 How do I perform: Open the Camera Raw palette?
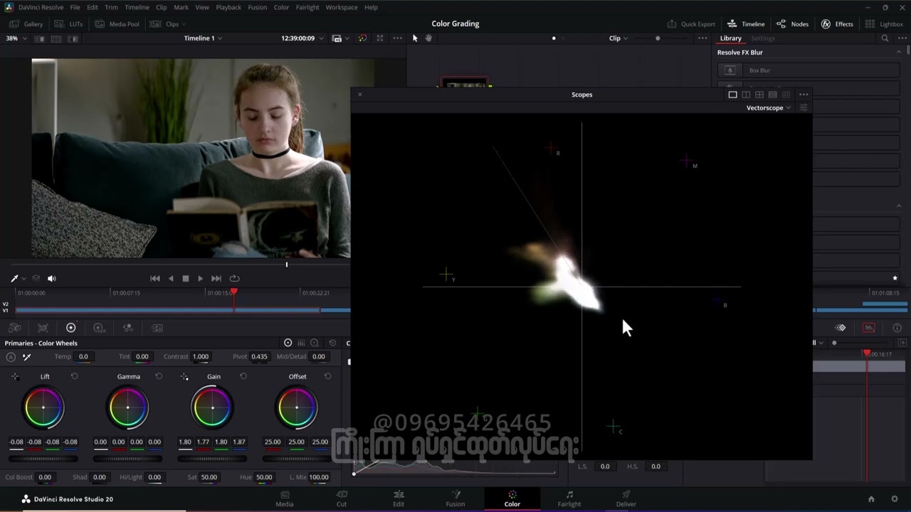coord(14,328)
